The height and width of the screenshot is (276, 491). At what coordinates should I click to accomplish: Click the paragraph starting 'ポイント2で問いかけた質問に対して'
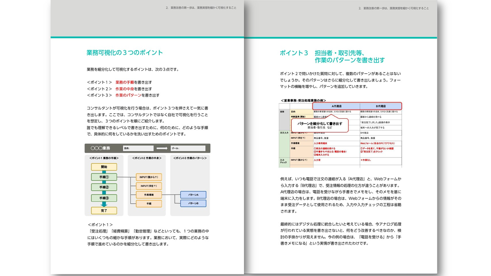pos(341,80)
